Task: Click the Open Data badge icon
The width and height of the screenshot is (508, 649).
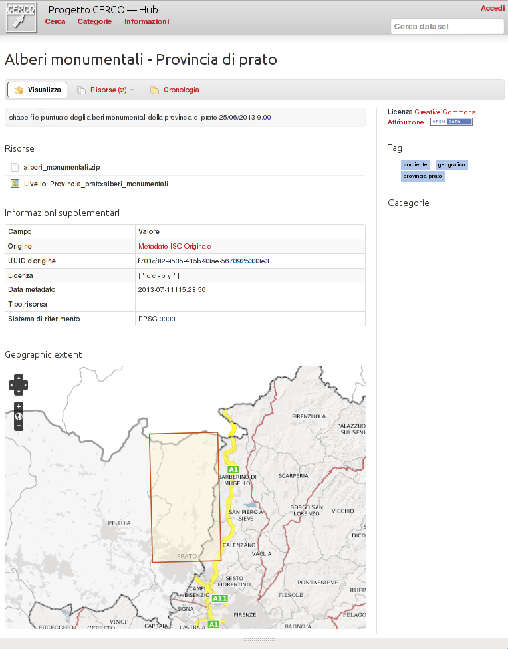Action: pyautogui.click(x=451, y=122)
